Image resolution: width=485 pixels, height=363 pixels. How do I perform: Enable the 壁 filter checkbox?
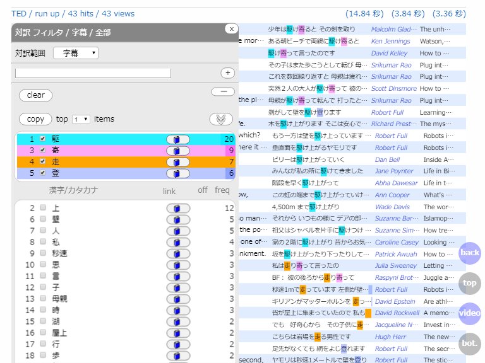pyautogui.click(x=43, y=219)
